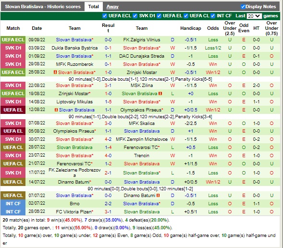
Task: Click red card icon beside Slovan Bratislava on 12/08/22
Action: (x=56, y=110)
